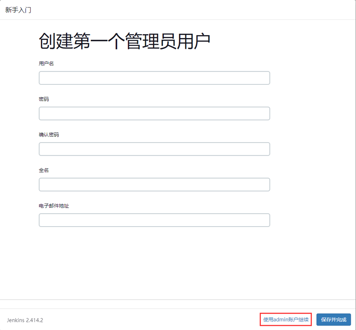Click into the 全名 full name field
This screenshot has width=356, height=330.
click(x=154, y=185)
